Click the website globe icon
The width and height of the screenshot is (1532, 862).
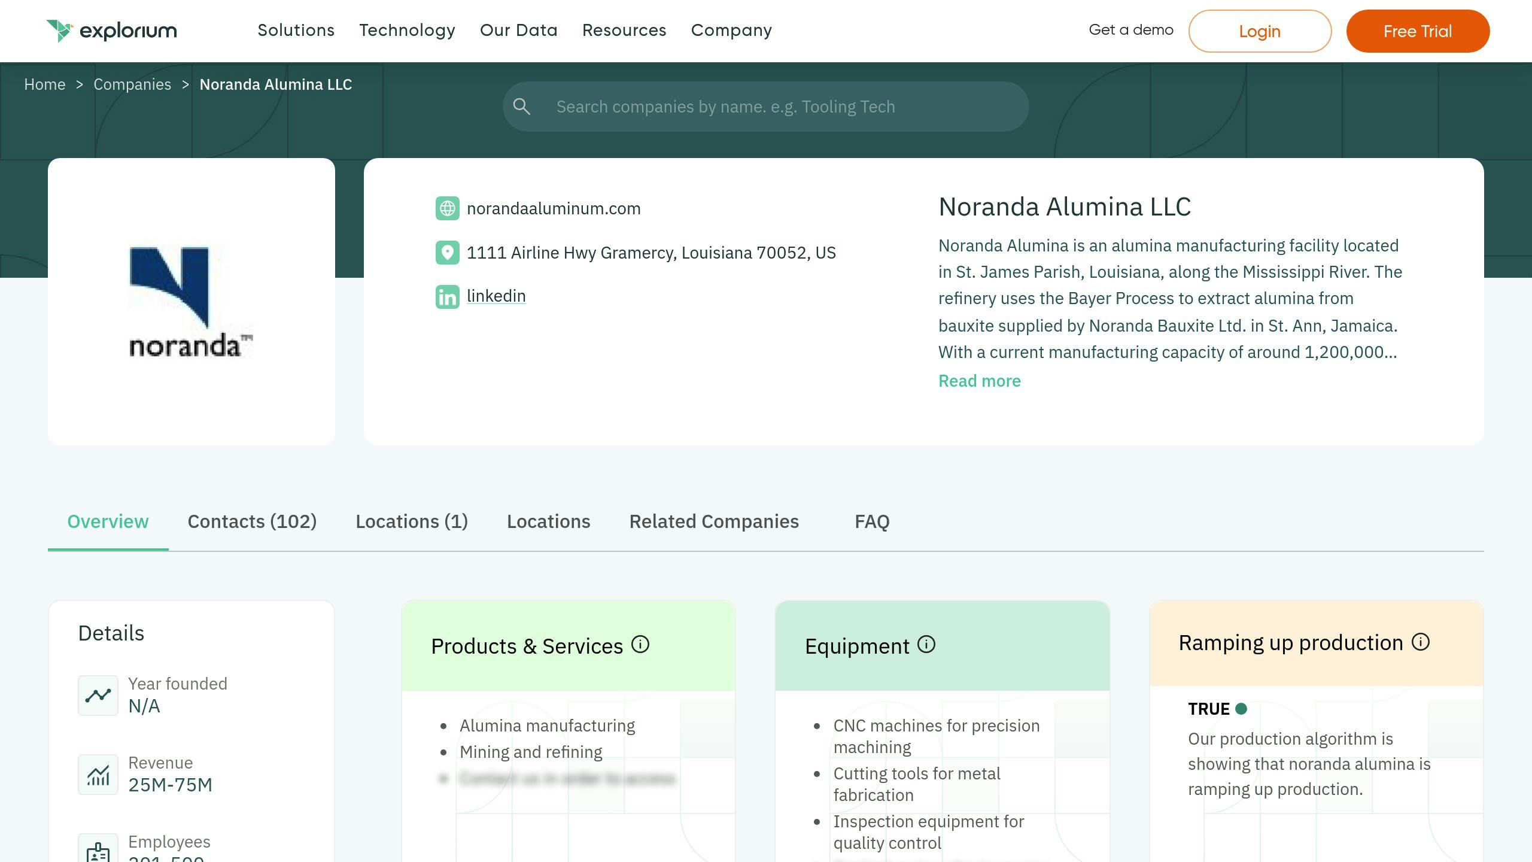447,208
